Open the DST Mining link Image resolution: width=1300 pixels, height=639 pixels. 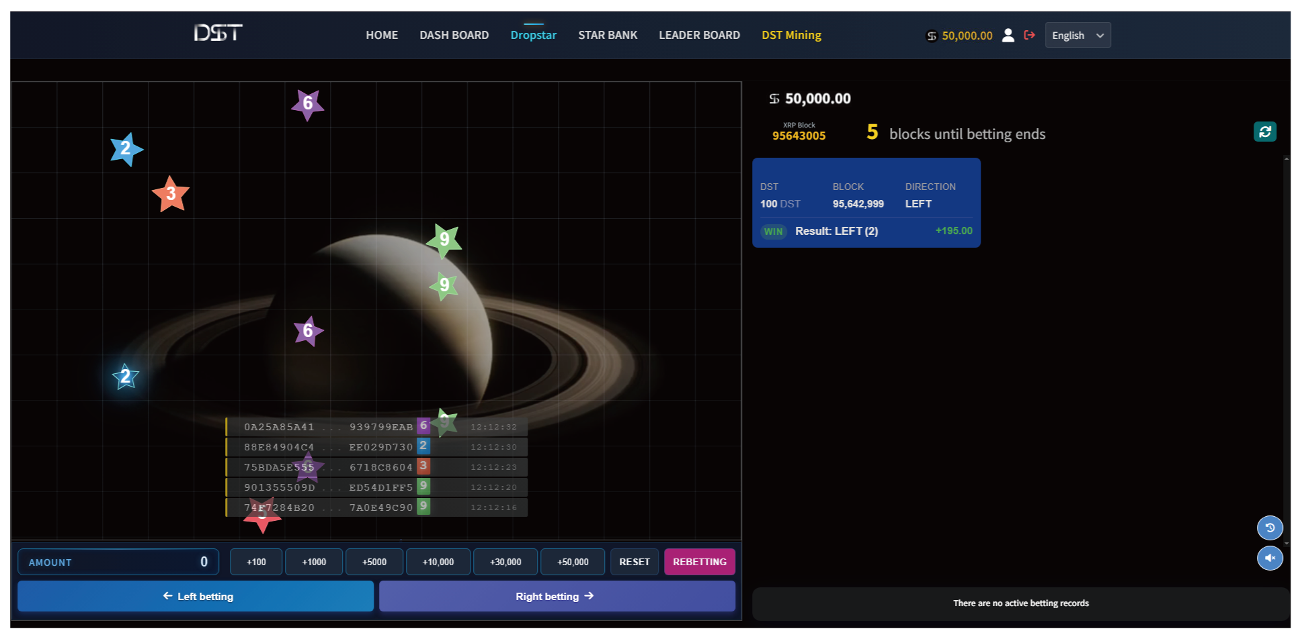point(791,35)
